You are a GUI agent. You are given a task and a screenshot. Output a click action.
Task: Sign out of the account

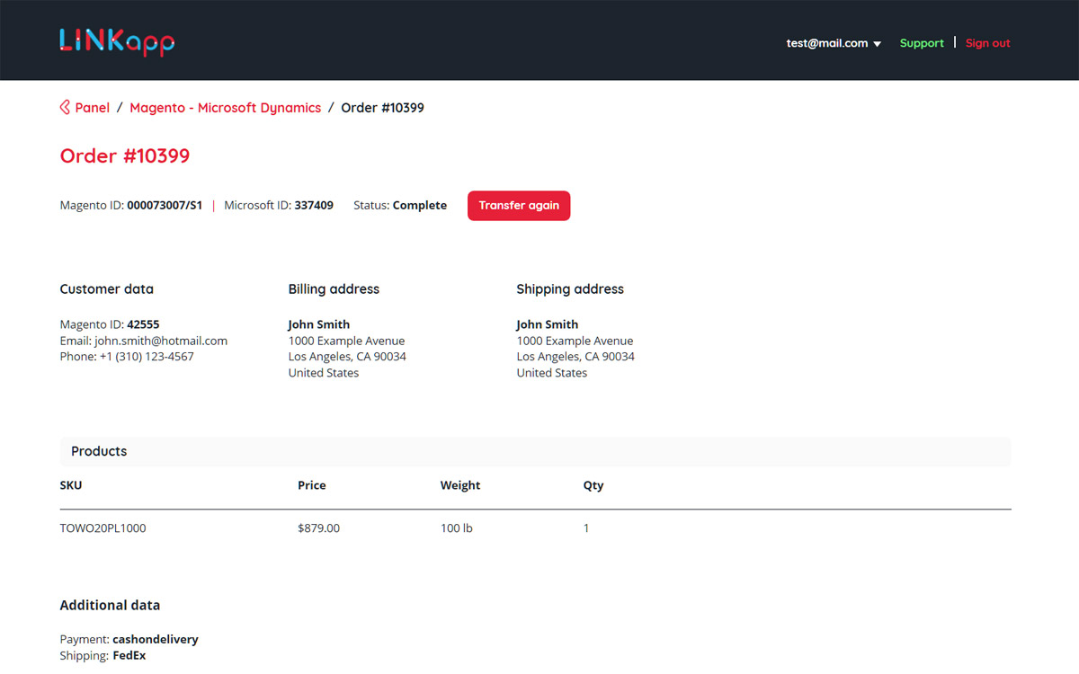click(x=987, y=43)
